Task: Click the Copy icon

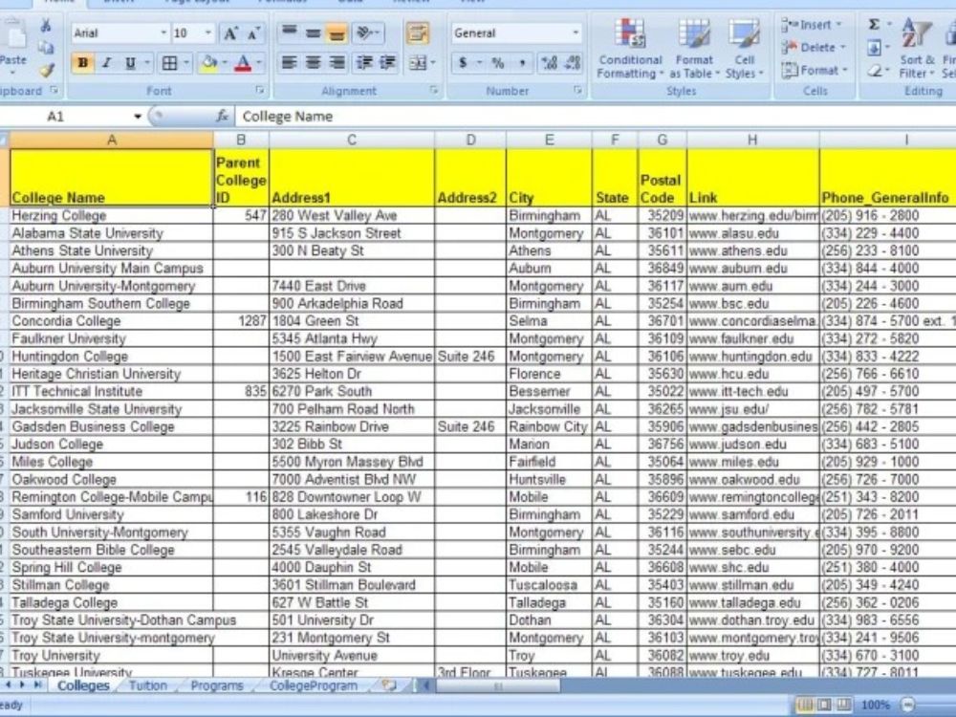Action: (46, 48)
